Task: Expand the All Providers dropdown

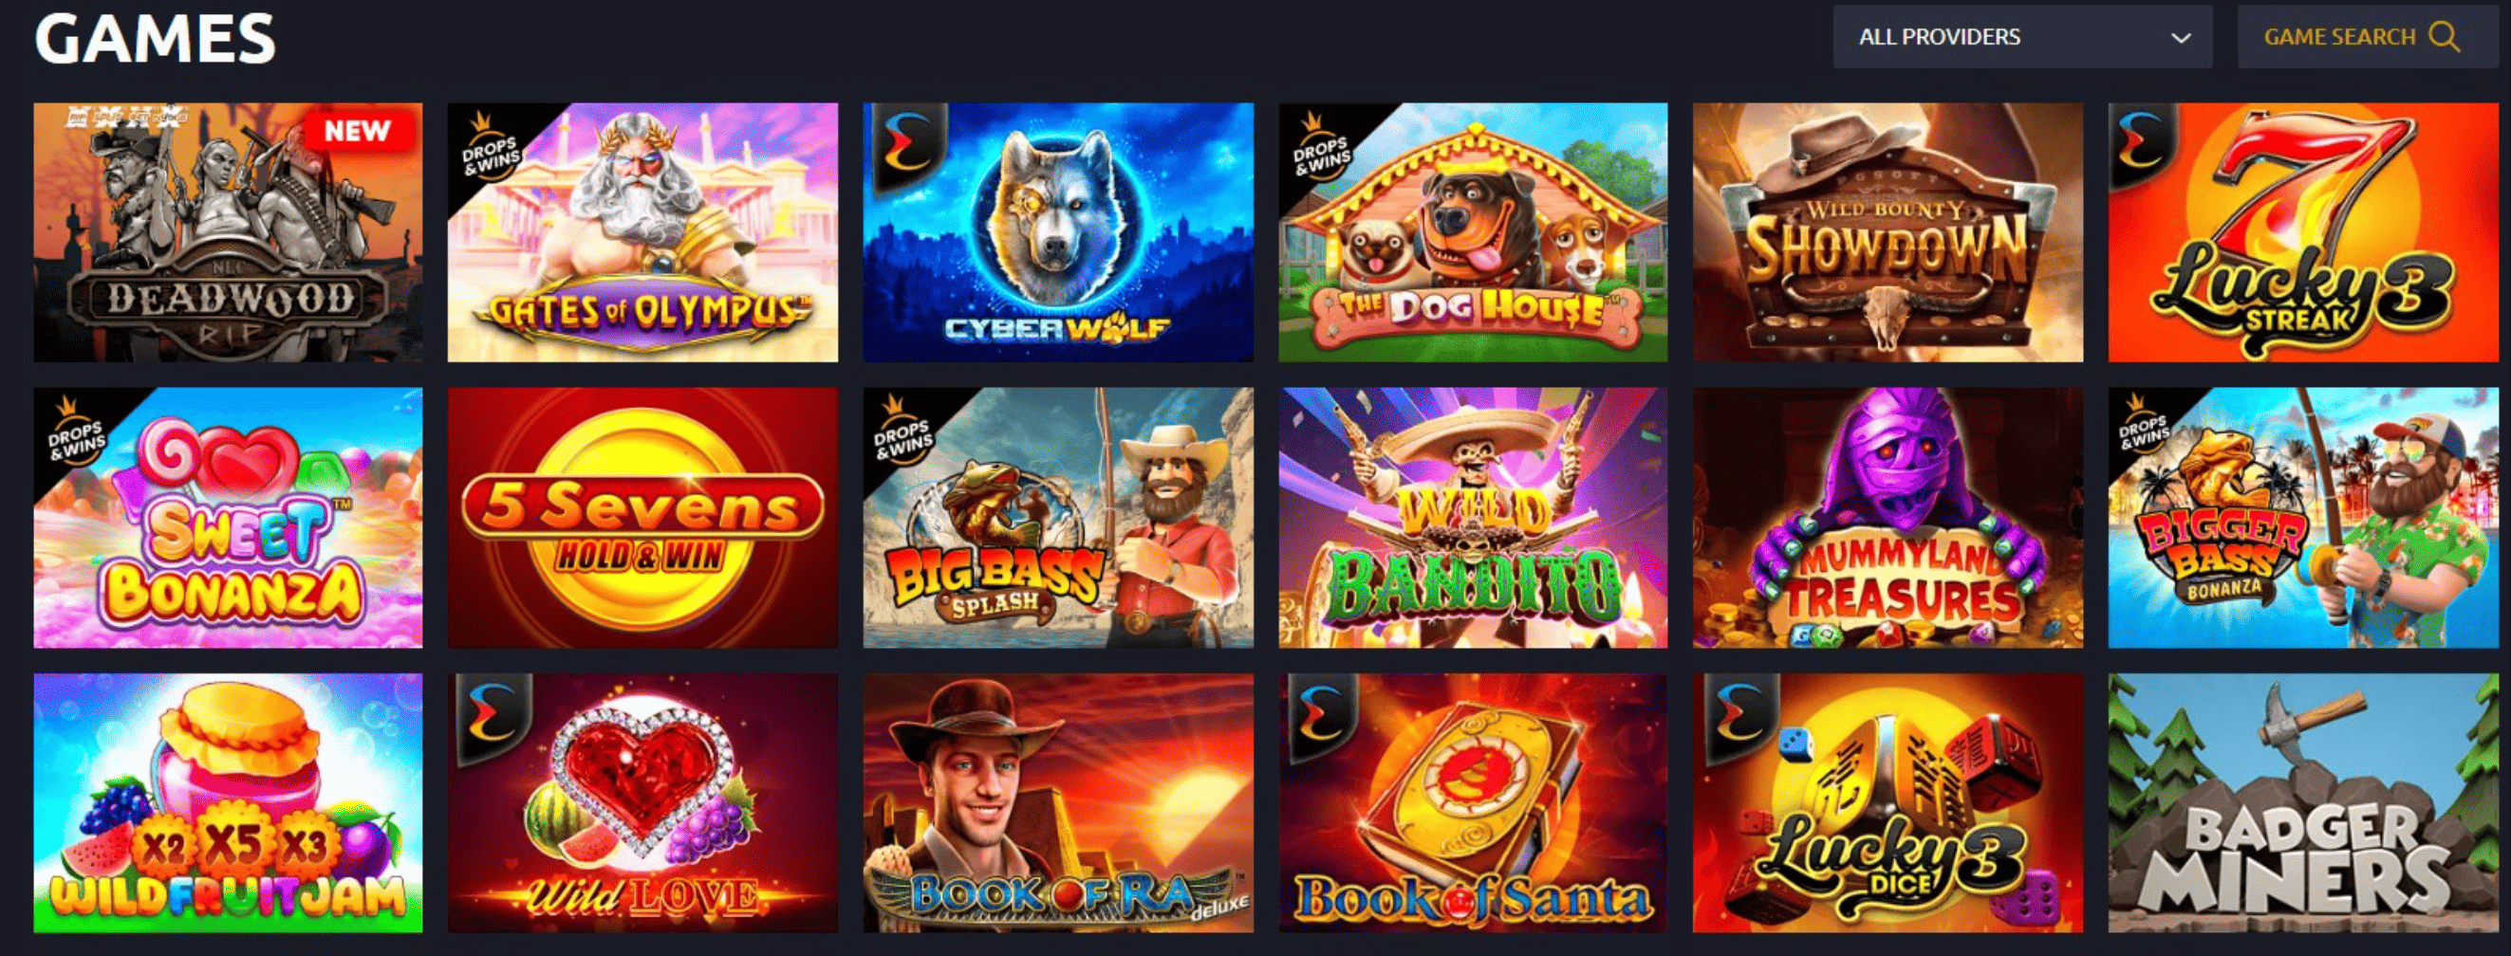Action: pos(2021,37)
